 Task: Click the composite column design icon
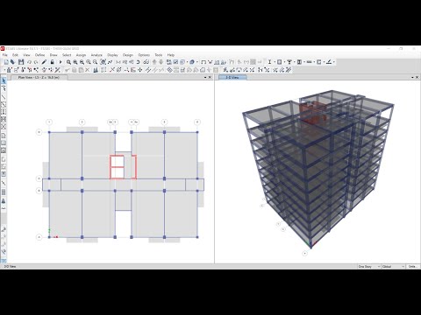pos(299,62)
